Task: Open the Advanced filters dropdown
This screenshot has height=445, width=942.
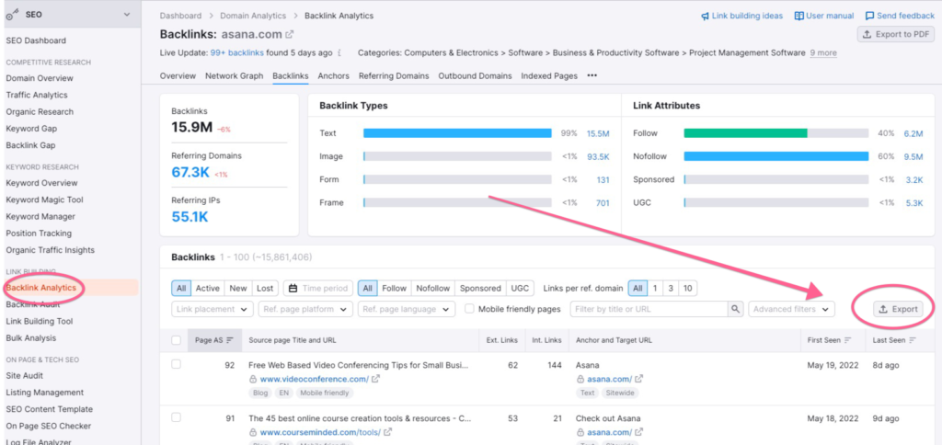Action: pos(791,309)
